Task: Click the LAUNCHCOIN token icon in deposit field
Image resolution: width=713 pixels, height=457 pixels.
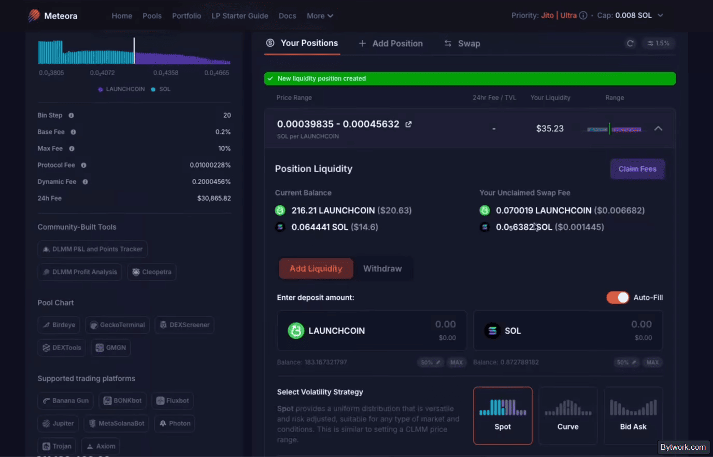Action: click(x=296, y=330)
